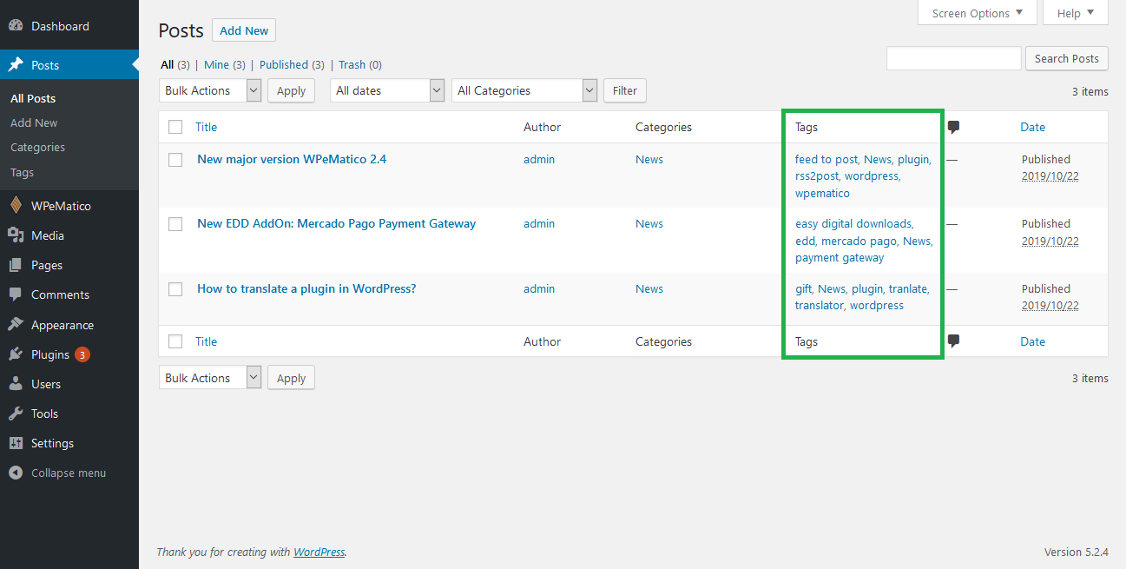Image resolution: width=1126 pixels, height=569 pixels.
Task: Open post New EDD AddOn Mercado Pago
Action: click(x=336, y=224)
